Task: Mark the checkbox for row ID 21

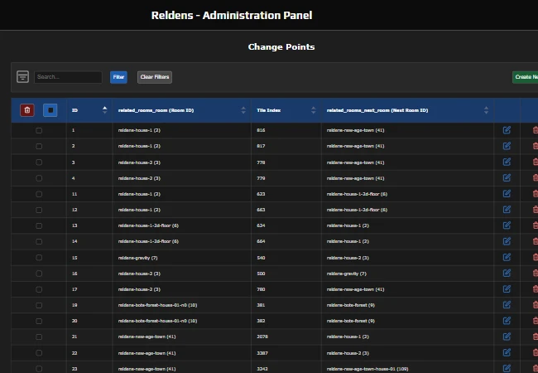Action: click(x=39, y=337)
